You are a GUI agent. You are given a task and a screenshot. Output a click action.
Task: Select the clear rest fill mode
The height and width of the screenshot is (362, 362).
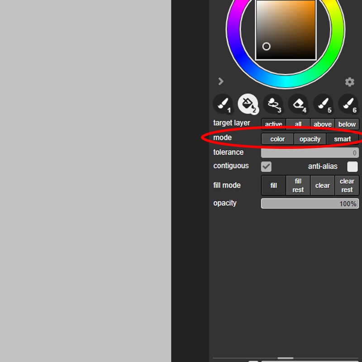pos(347,186)
